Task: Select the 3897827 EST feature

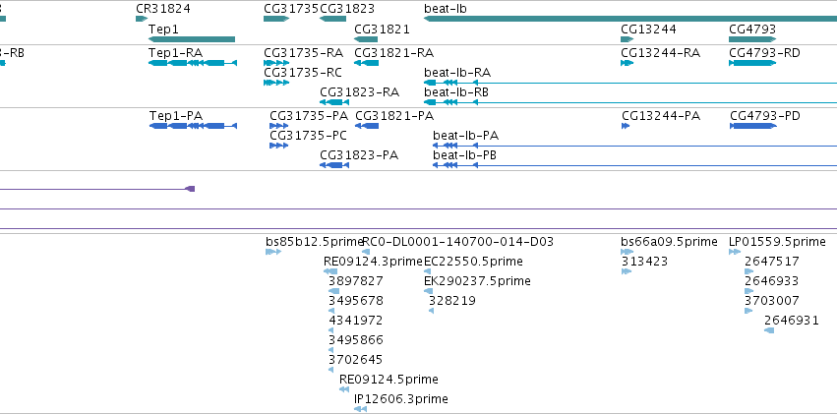Action: coord(333,291)
